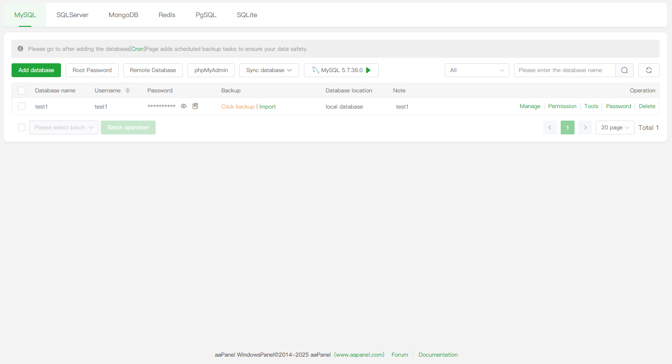The height and width of the screenshot is (364, 672).
Task: Click the search magnifier icon
Action: (x=624, y=70)
